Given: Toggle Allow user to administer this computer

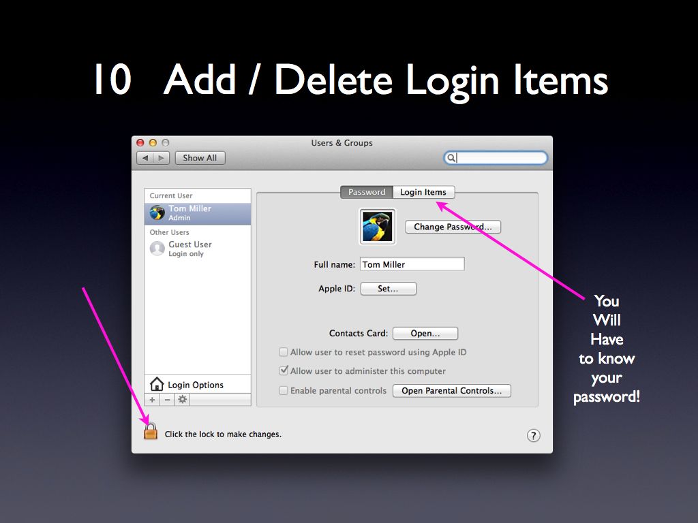Looking at the screenshot, I should click(x=283, y=371).
